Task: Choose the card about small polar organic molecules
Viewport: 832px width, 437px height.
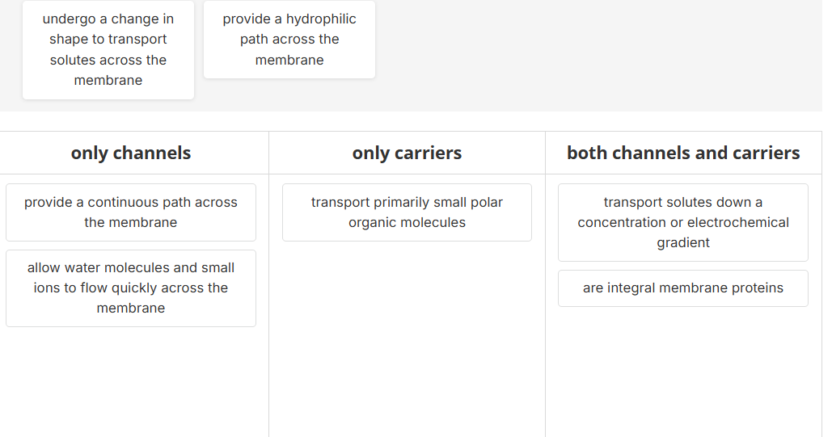Action: tap(407, 212)
